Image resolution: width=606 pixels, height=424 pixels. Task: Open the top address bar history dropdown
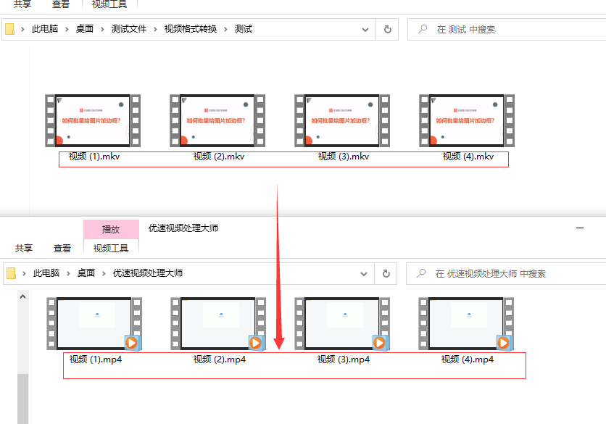(x=365, y=29)
